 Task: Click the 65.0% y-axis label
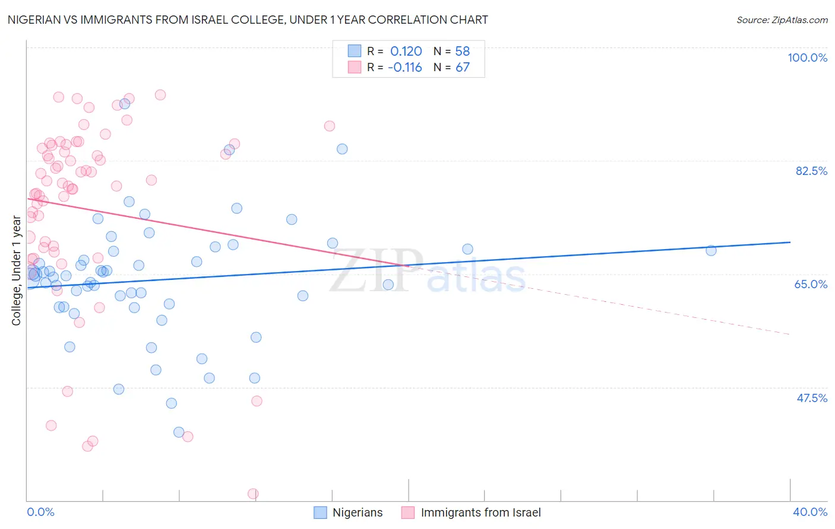[x=811, y=284]
